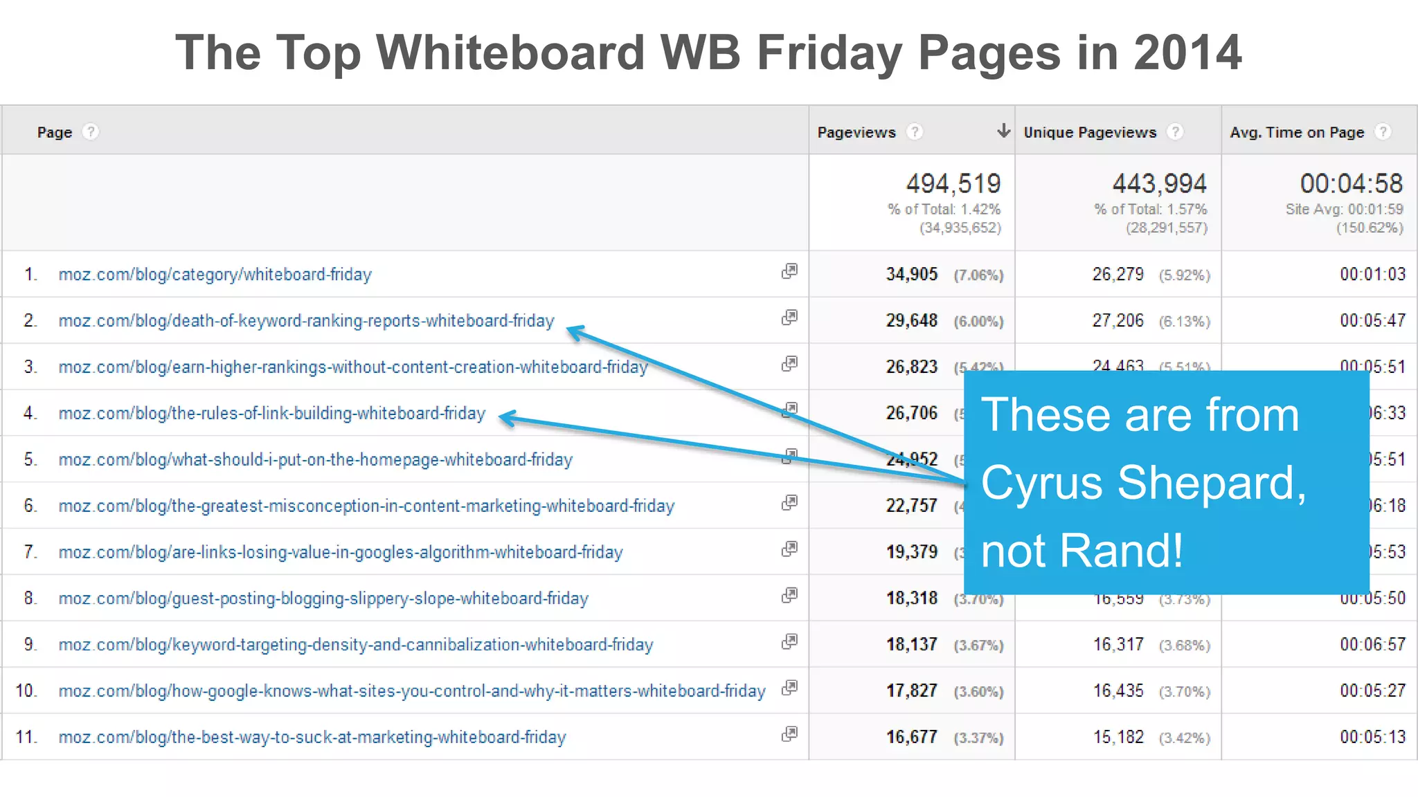The image size is (1418, 797).
Task: Click the help icon beside Pageviews header
Action: (915, 131)
